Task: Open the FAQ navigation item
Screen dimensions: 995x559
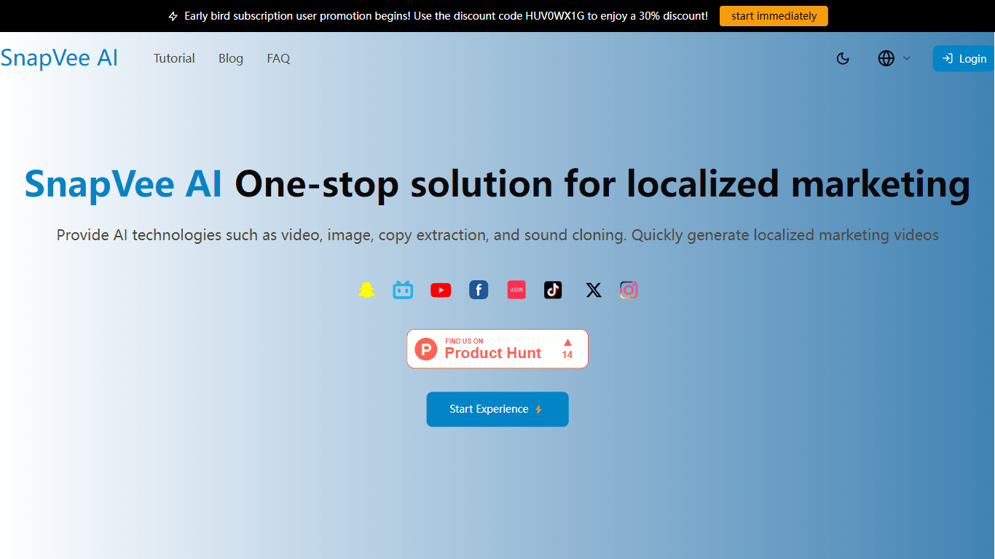Action: (278, 58)
